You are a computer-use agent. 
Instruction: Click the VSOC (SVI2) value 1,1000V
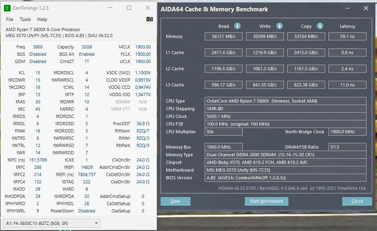pyautogui.click(x=143, y=73)
